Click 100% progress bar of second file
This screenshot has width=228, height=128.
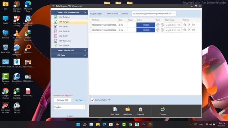[x=146, y=30]
